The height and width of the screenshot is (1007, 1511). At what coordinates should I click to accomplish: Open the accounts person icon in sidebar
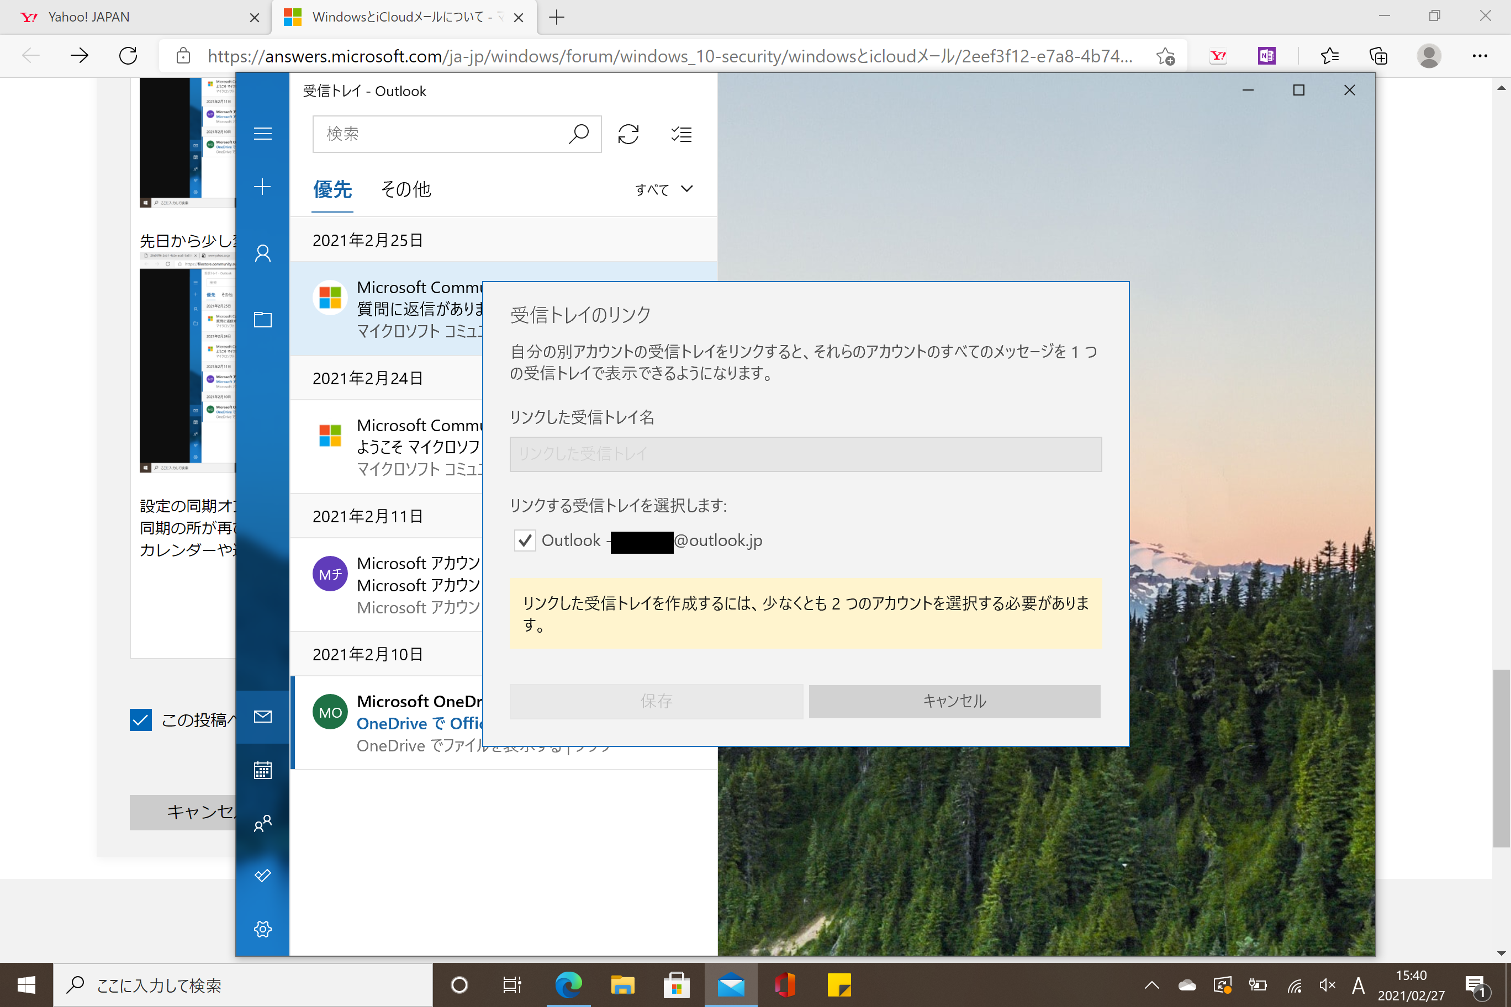(262, 253)
